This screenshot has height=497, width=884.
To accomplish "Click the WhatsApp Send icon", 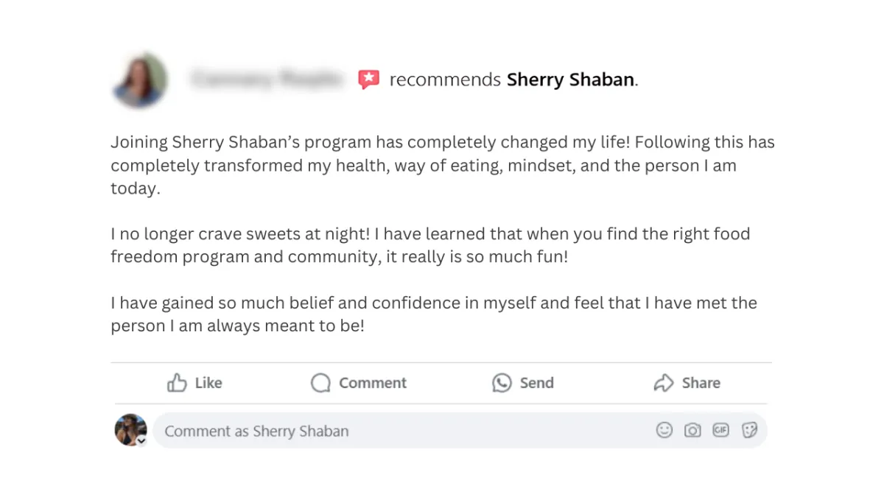I will 502,383.
